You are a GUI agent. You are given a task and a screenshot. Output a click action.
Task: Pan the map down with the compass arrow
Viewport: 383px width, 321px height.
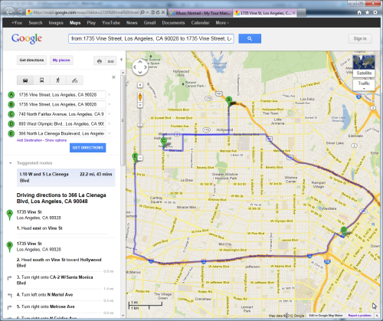[140, 72]
